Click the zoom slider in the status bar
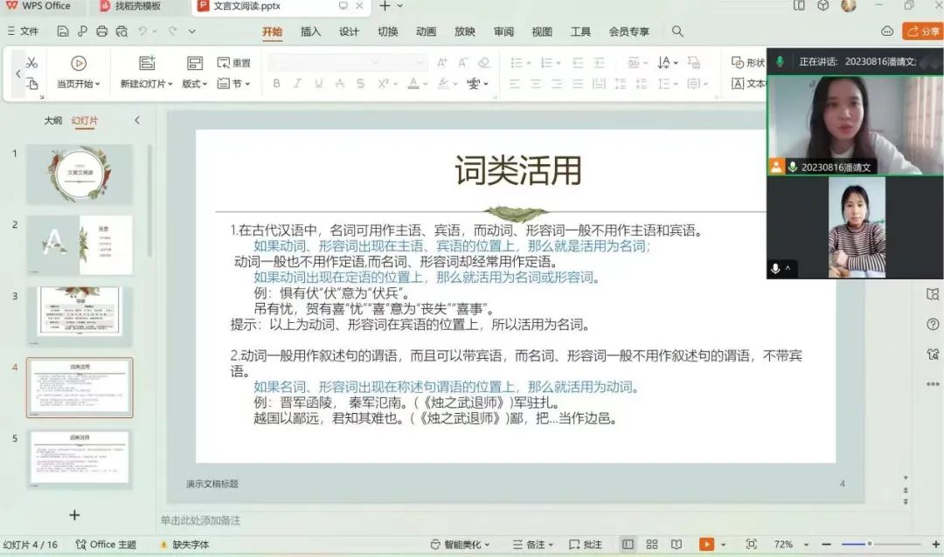Viewport: 944px width, 557px height. point(869,545)
